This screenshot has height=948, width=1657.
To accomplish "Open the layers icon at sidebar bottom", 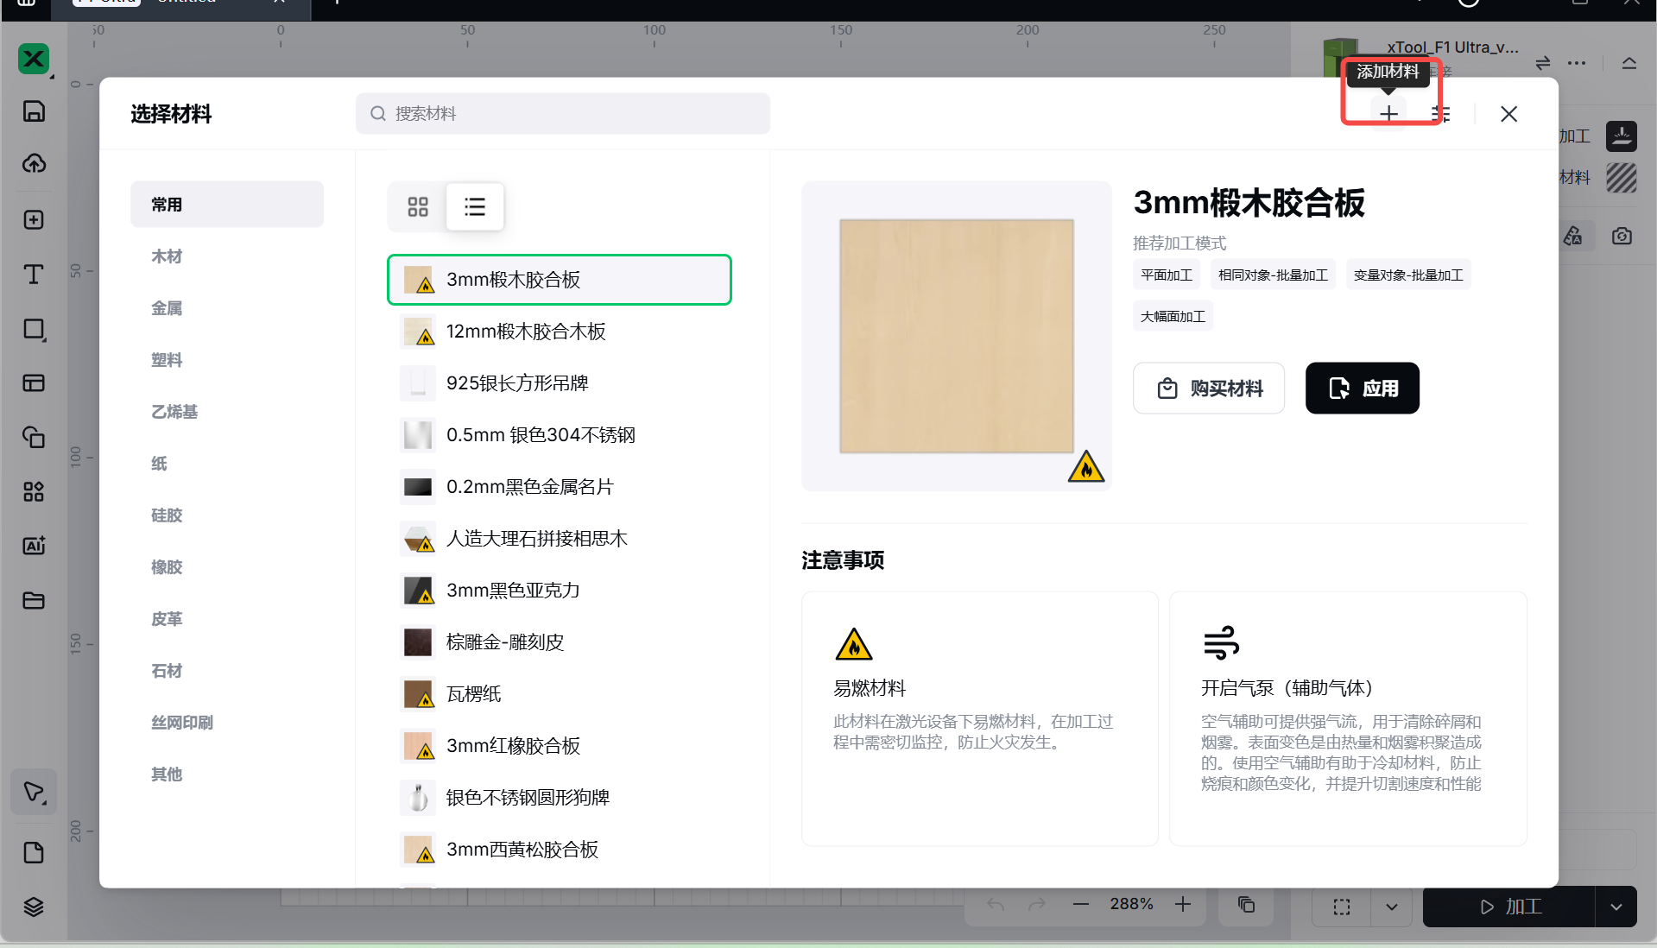I will [34, 907].
